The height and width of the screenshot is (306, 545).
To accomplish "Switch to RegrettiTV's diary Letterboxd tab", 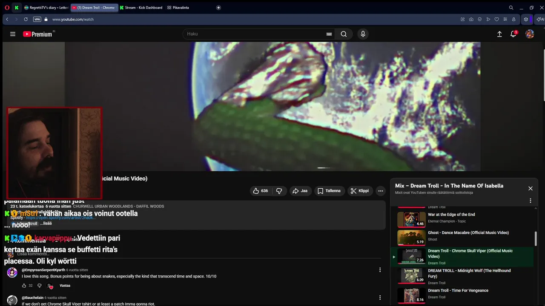I will click(46, 8).
